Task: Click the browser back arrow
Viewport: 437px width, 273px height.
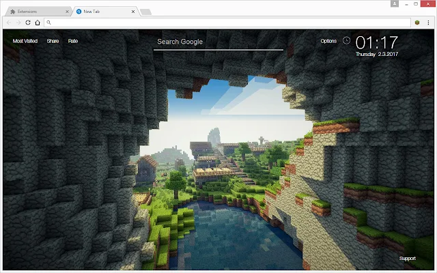Action: (x=9, y=23)
